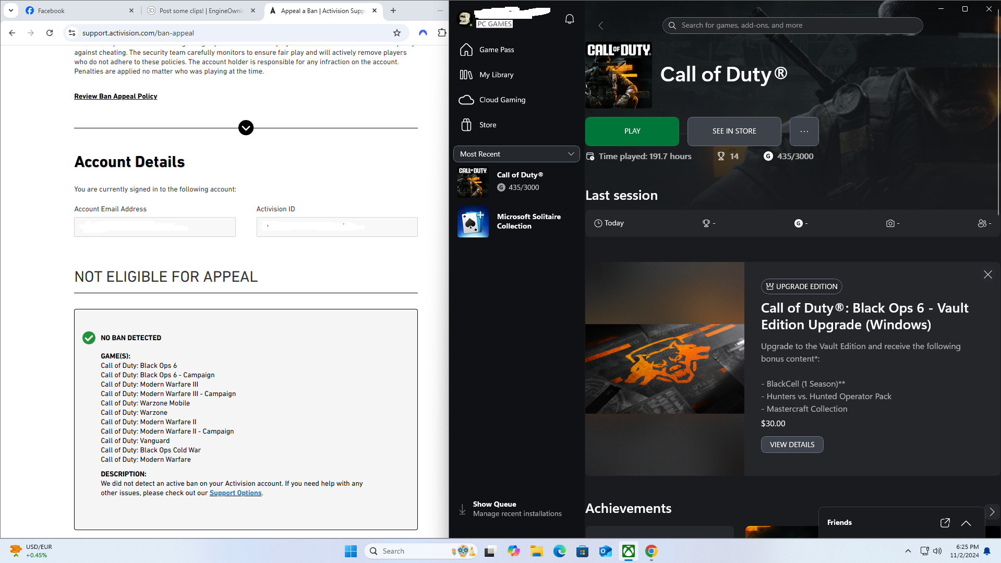This screenshot has height=563, width=1001.
Task: Go back in Chrome browser
Action: 12,33
